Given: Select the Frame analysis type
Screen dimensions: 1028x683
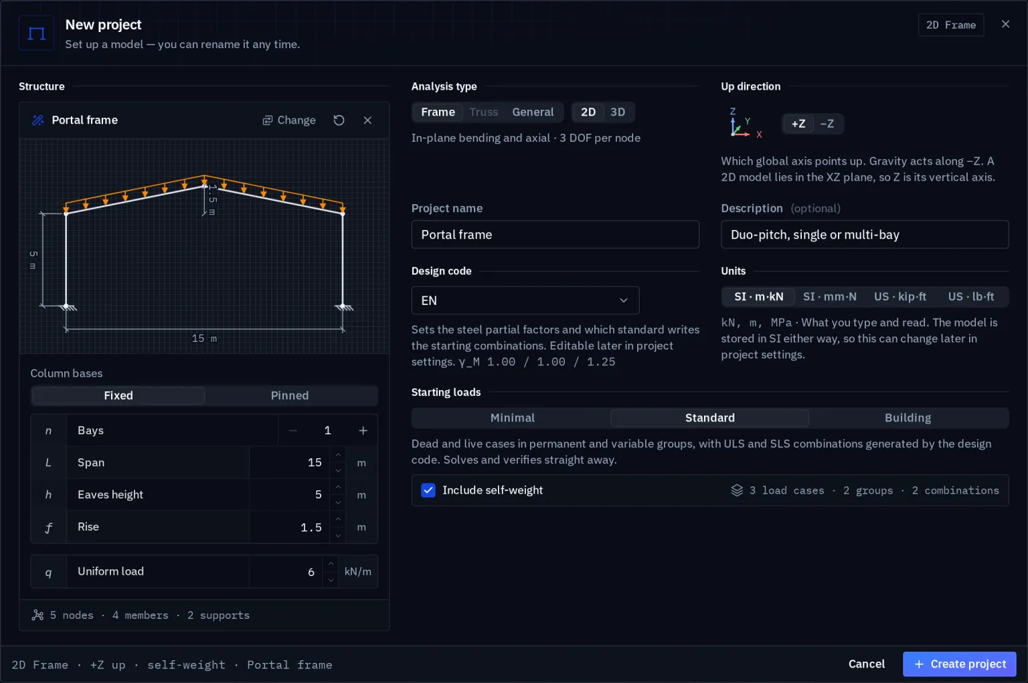Looking at the screenshot, I should 438,112.
